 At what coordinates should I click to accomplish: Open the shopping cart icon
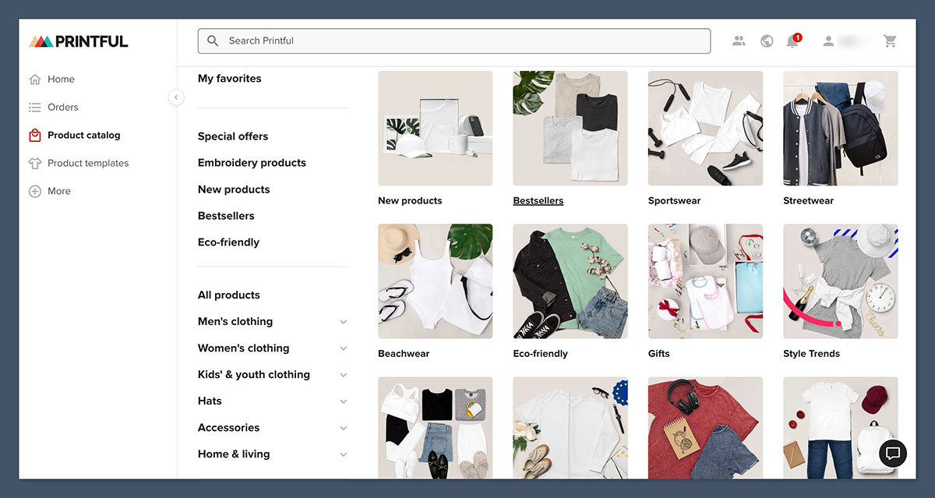click(x=890, y=41)
